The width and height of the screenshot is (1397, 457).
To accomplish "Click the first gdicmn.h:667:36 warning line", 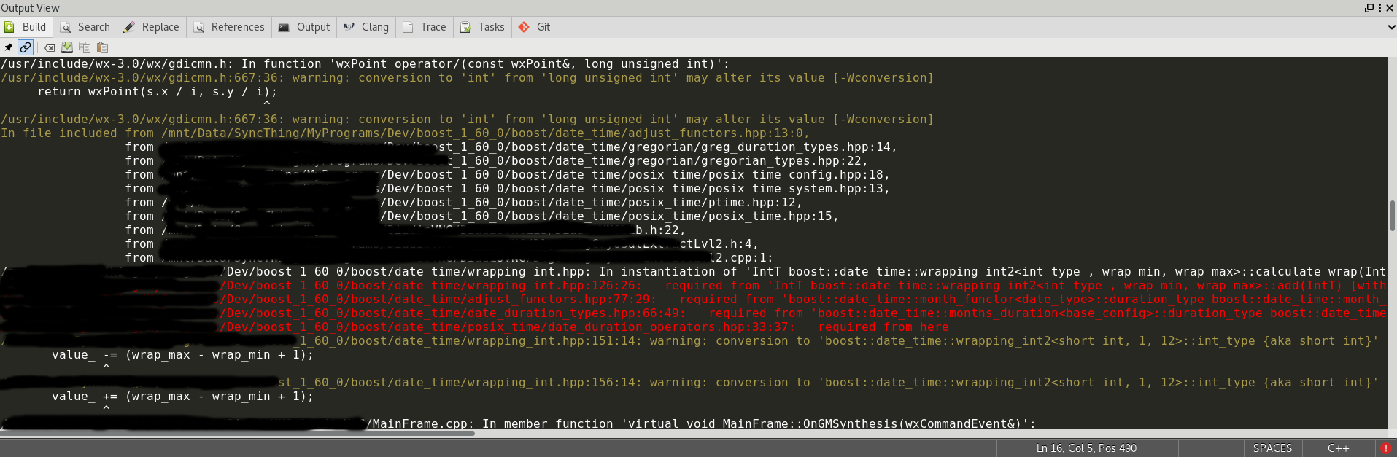I will [467, 78].
